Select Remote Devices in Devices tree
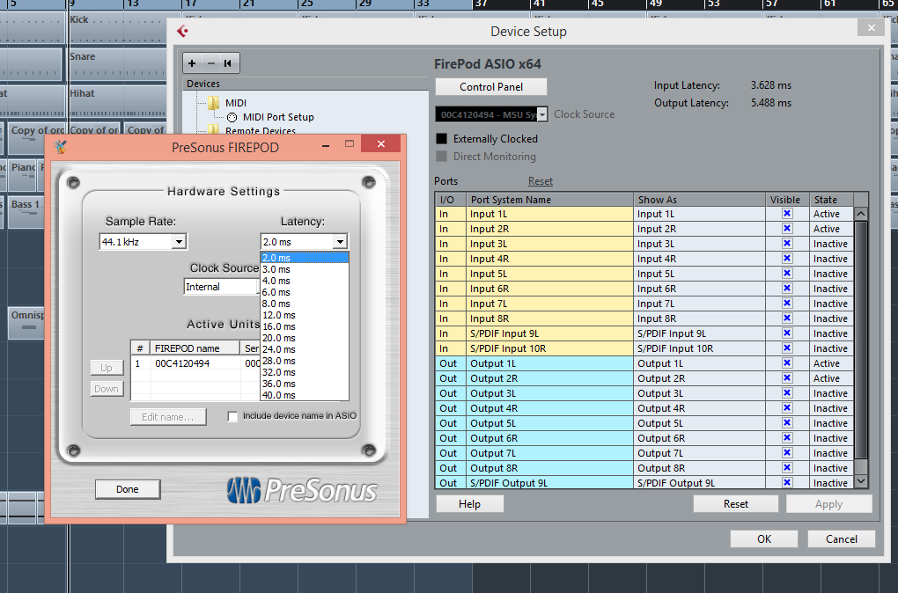898x593 pixels. pyautogui.click(x=261, y=130)
